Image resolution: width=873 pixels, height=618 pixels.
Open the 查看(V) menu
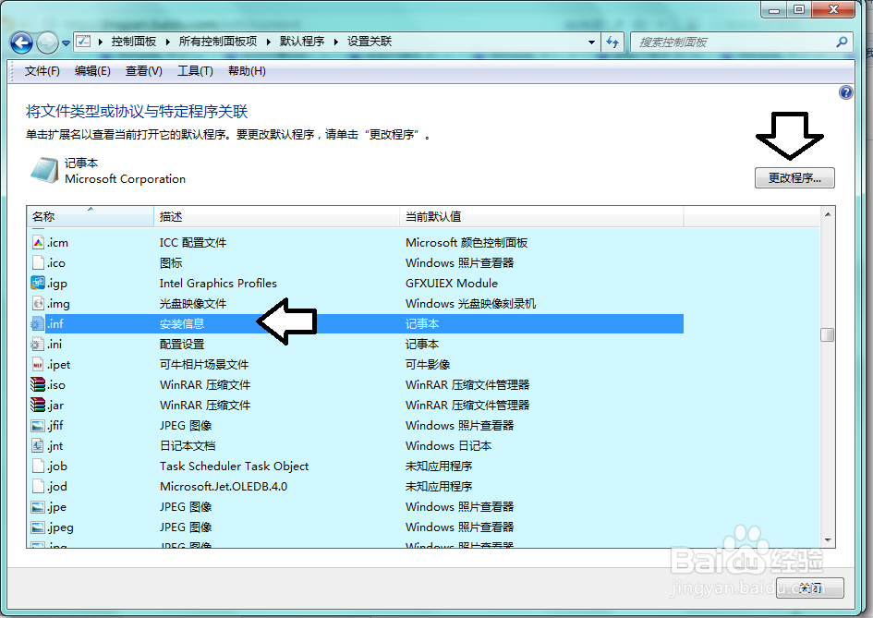pyautogui.click(x=143, y=71)
